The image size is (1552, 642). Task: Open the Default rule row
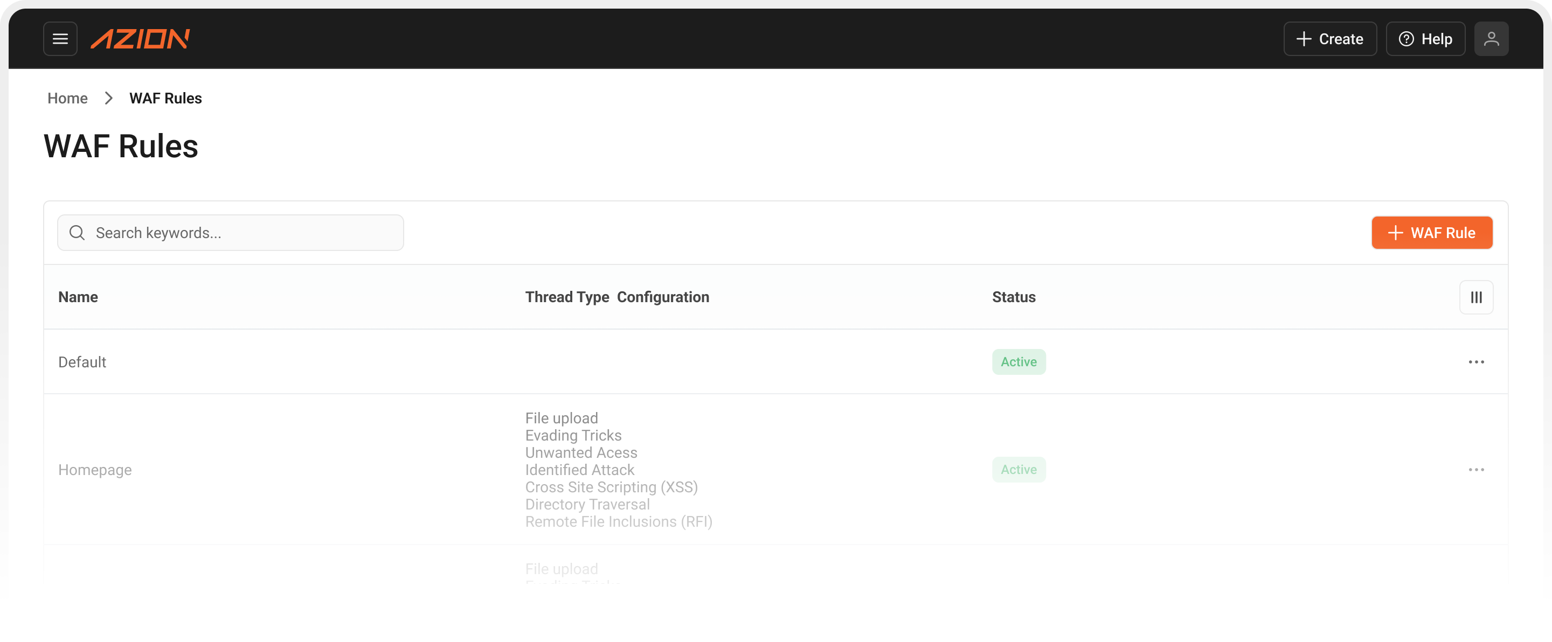tap(775, 361)
